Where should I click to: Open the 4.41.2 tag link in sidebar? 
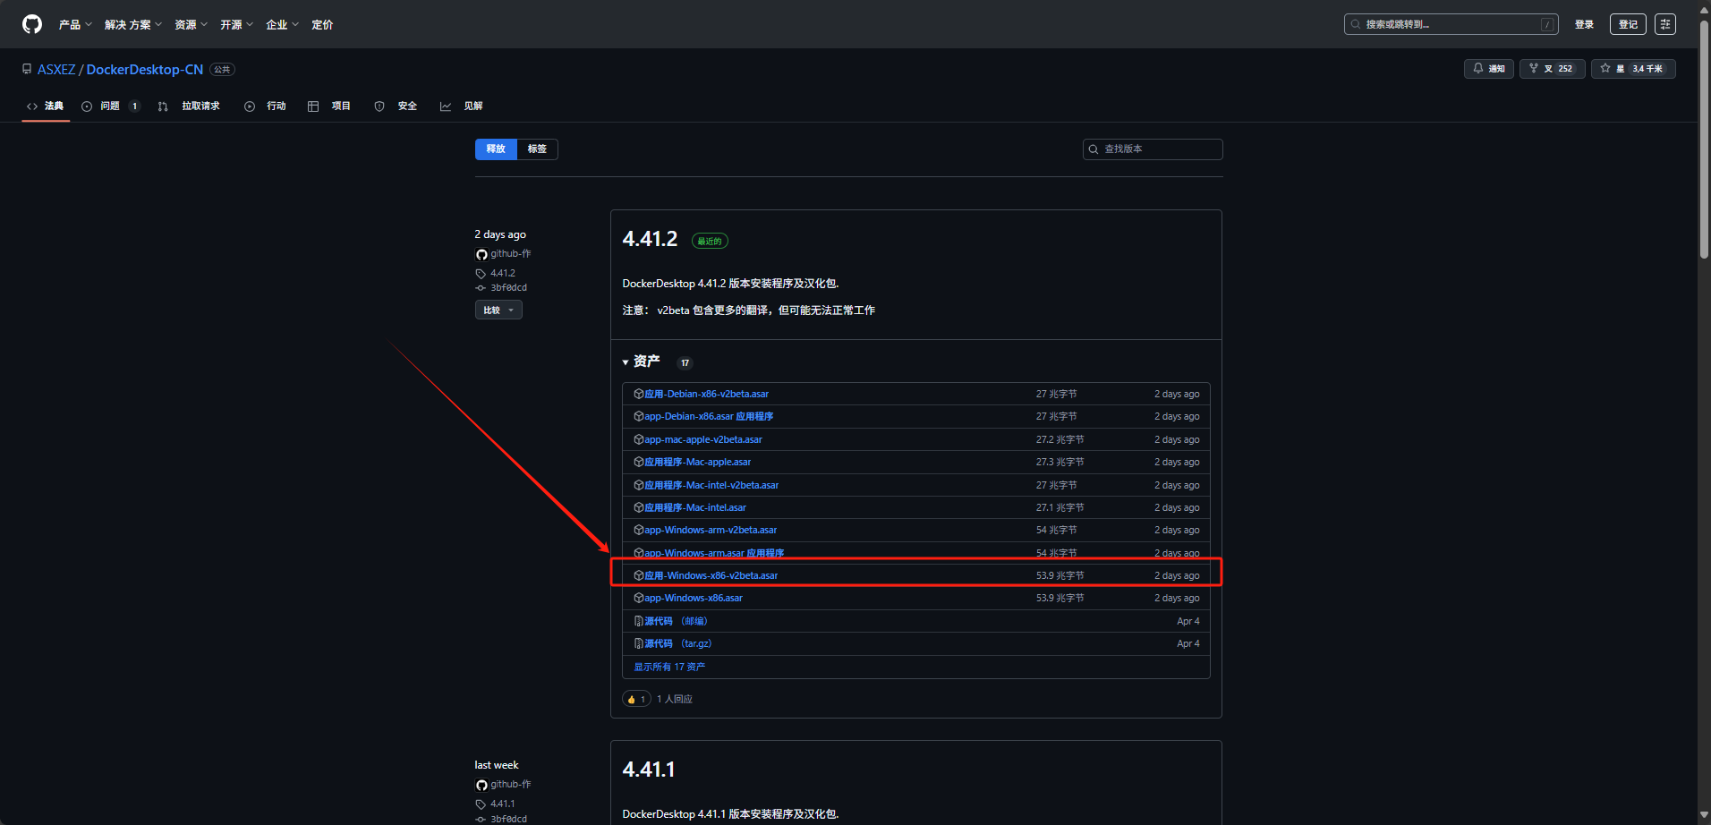[x=503, y=273]
